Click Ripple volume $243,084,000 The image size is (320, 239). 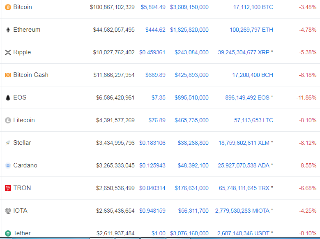(x=192, y=52)
